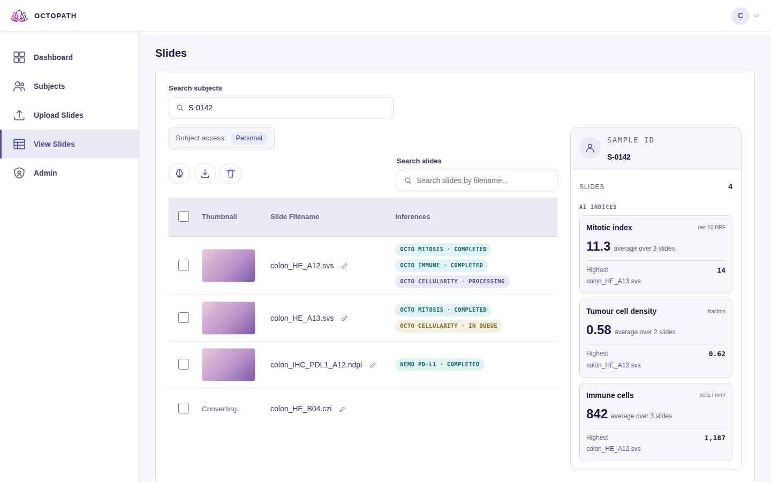Click rename pencil for colon_HE_A13.svs
The image size is (771, 482).
[x=344, y=319]
